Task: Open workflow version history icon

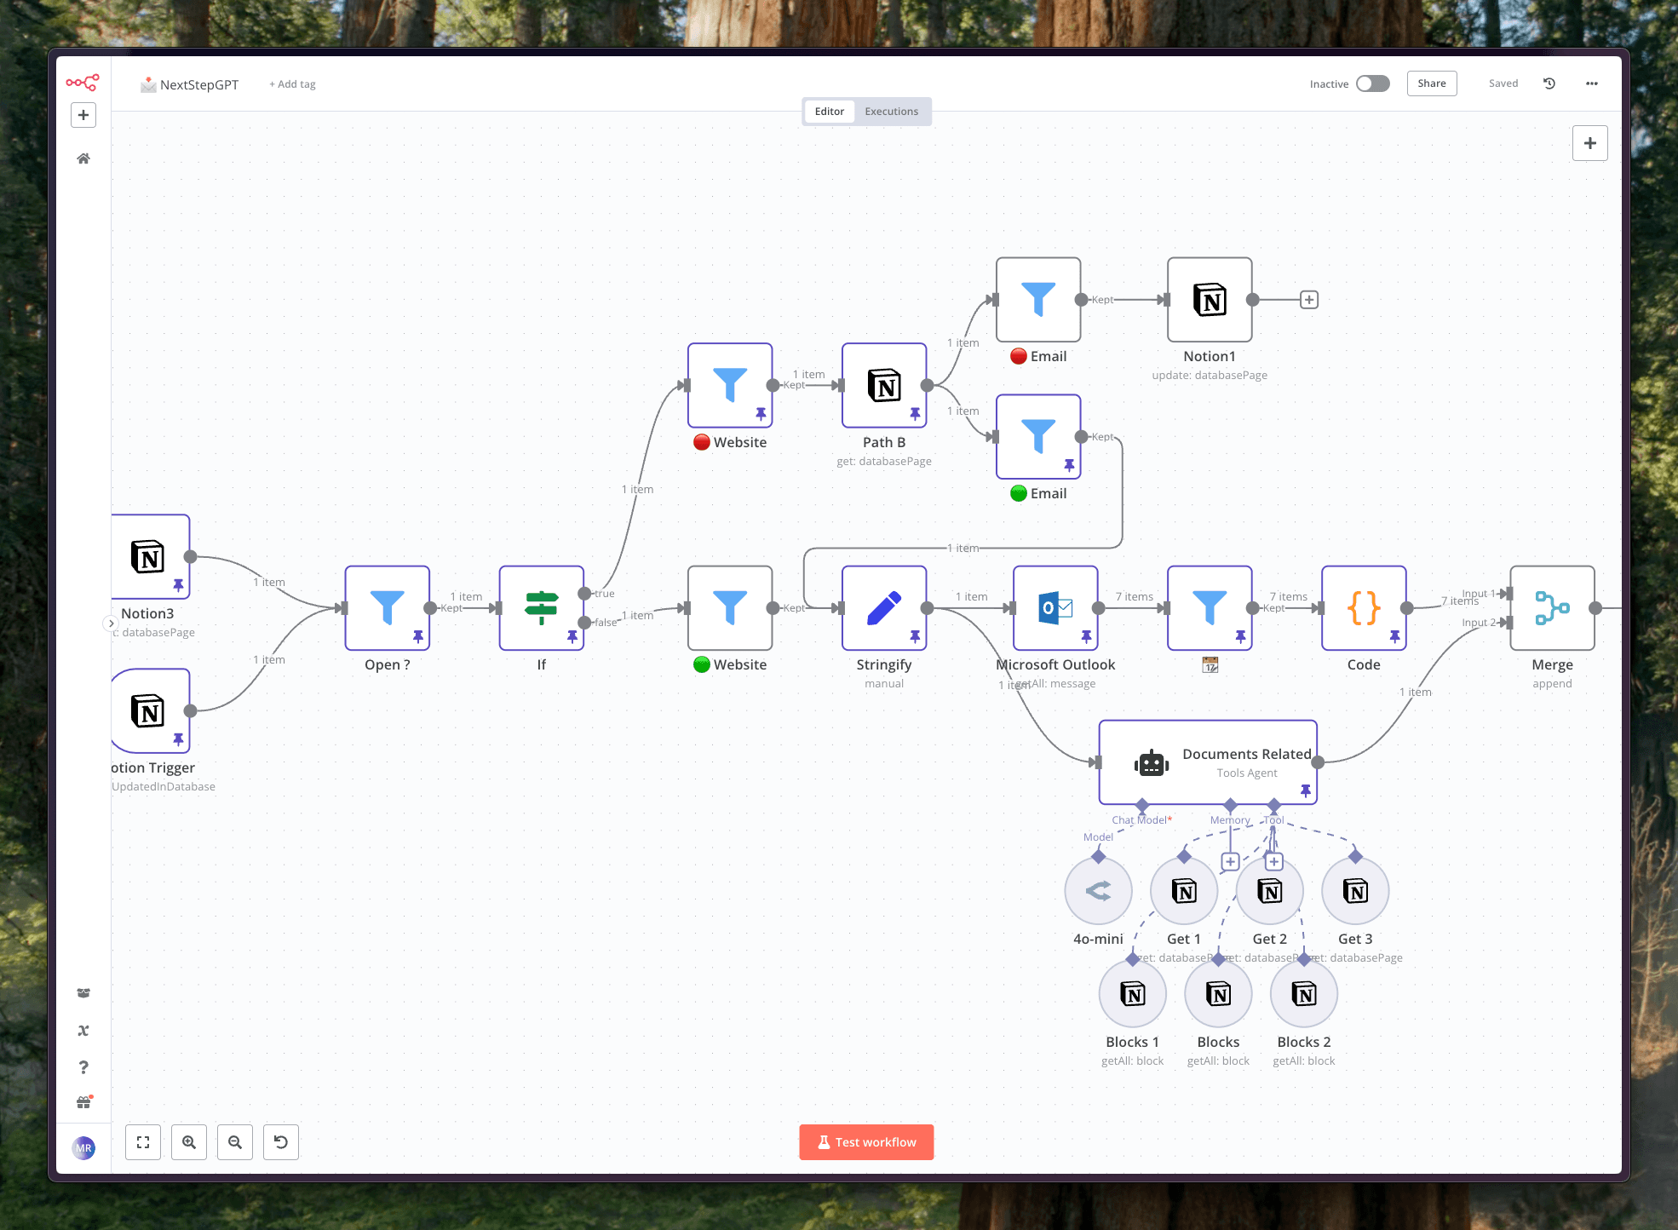Action: (x=1549, y=83)
